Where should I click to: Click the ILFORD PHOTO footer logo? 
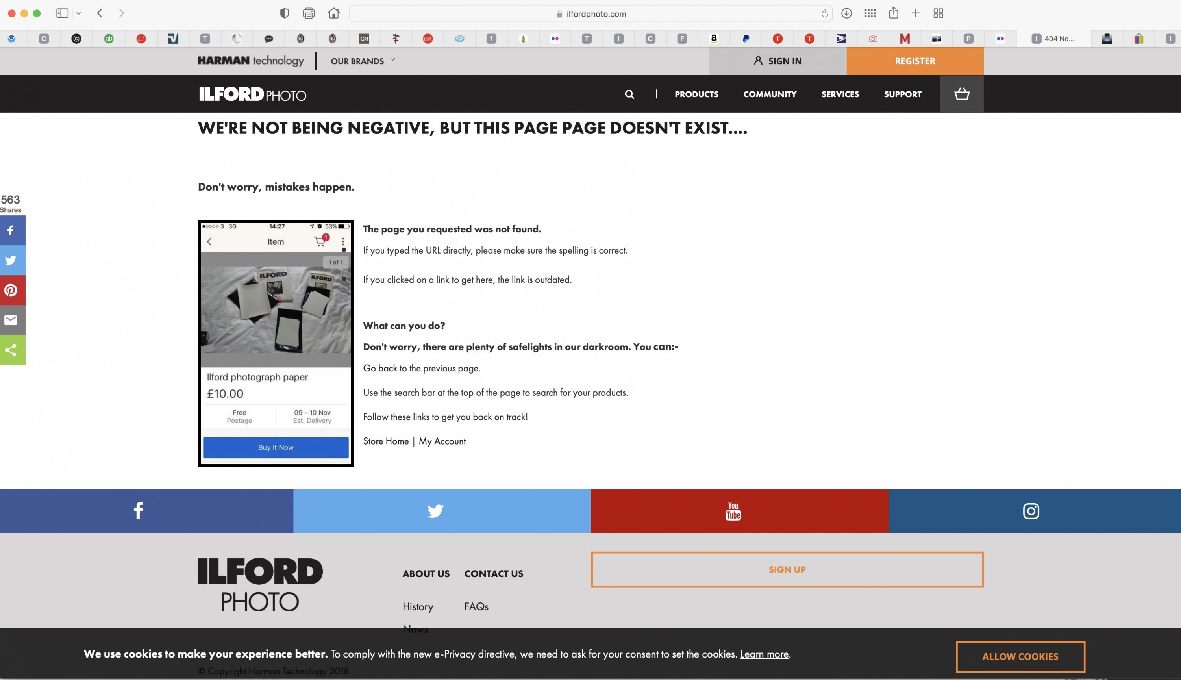[x=260, y=585]
